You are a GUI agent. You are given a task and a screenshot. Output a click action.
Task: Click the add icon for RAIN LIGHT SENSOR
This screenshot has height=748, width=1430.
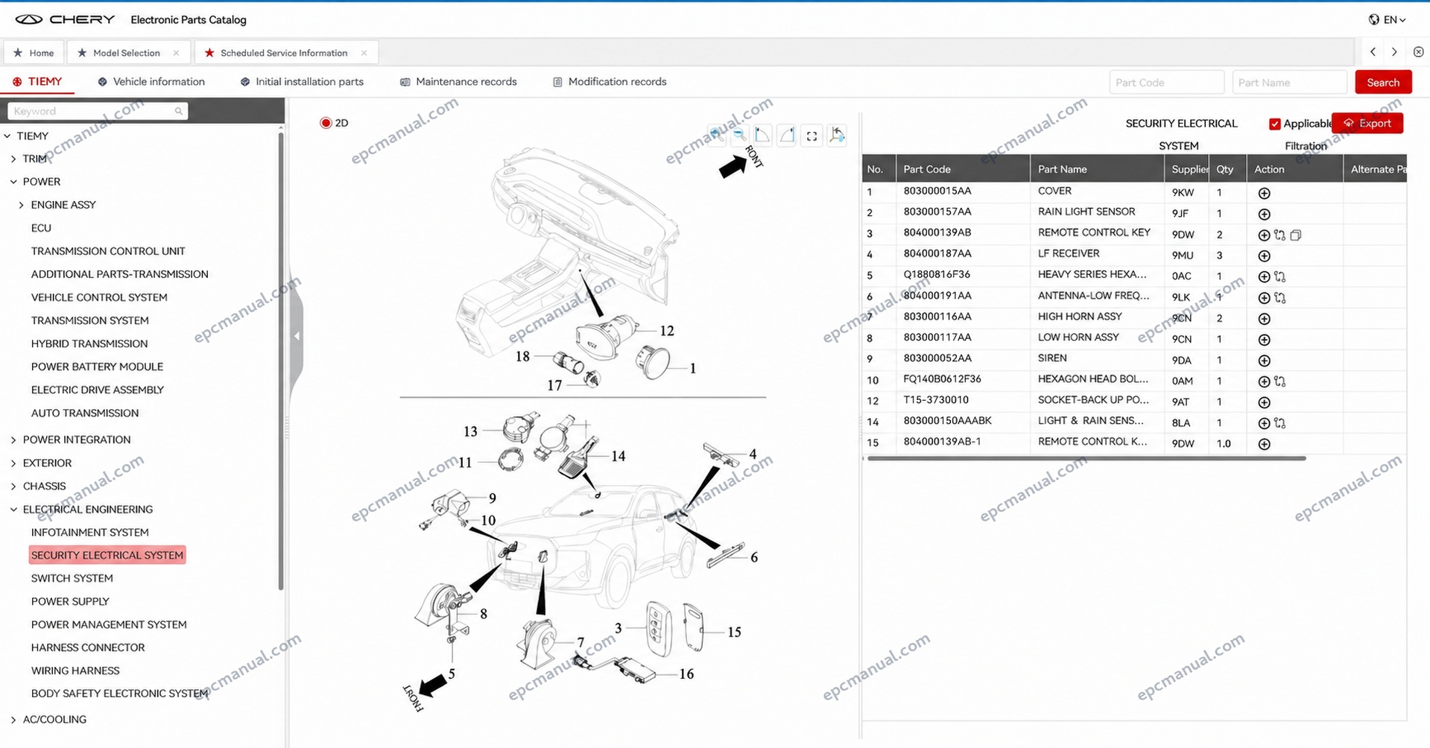coord(1264,214)
